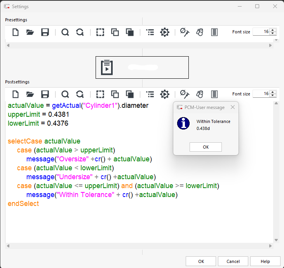284x268 pixels.
Task: Click Paste icon in Presettings toolbar
Action: coord(130,32)
